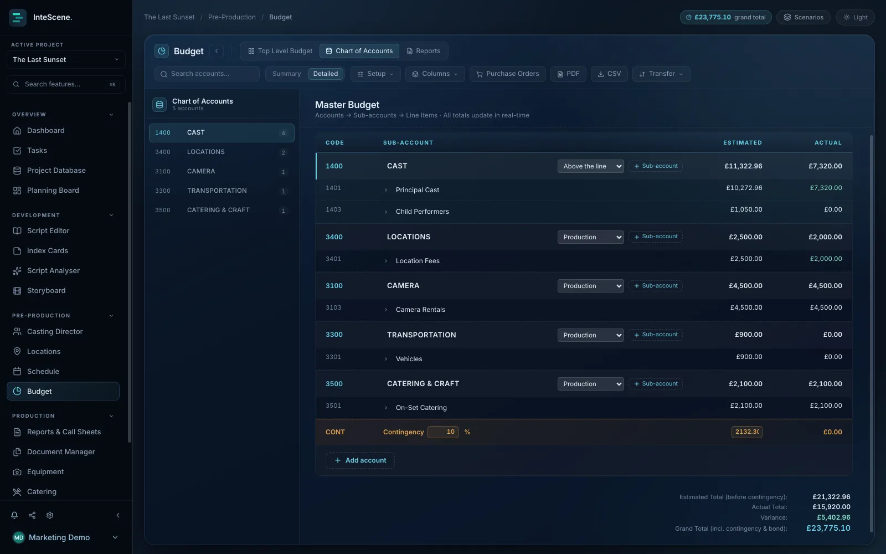886x554 pixels.
Task: Select 3400 LOCATIONS in accounts list
Action: (221, 152)
